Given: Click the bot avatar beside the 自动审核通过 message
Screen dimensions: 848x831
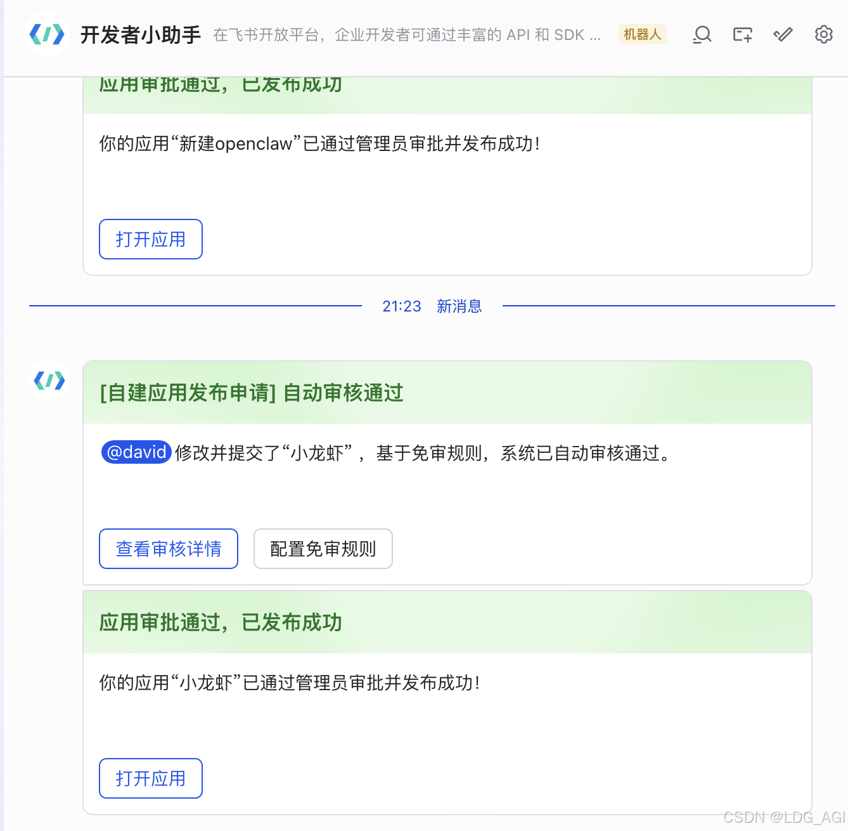Looking at the screenshot, I should coord(49,381).
